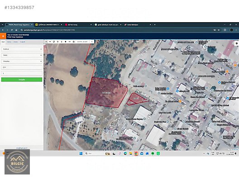Click the map pin button at the right edge
Image resolution: width=239 pixels, height=179 pixels.
click(237, 43)
